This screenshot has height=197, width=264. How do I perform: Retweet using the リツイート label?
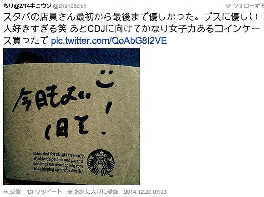(x=48, y=192)
